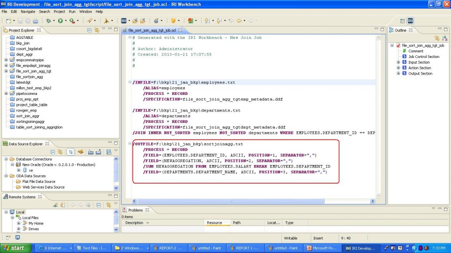The height and width of the screenshot is (253, 451).
Task: Click the Import profiles icon in Data Source Explorer
Action: 91,152
